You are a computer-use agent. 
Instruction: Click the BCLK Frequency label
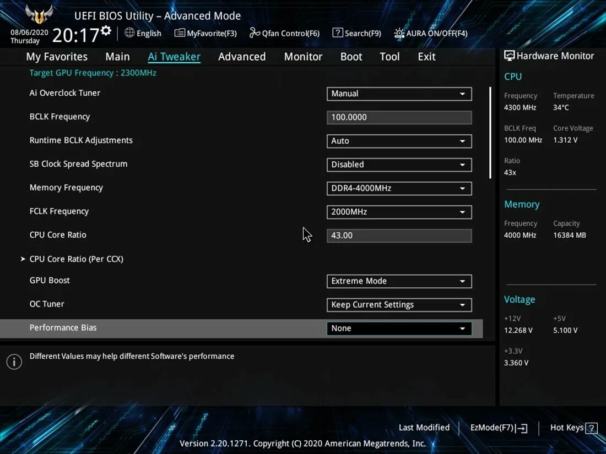[59, 117]
